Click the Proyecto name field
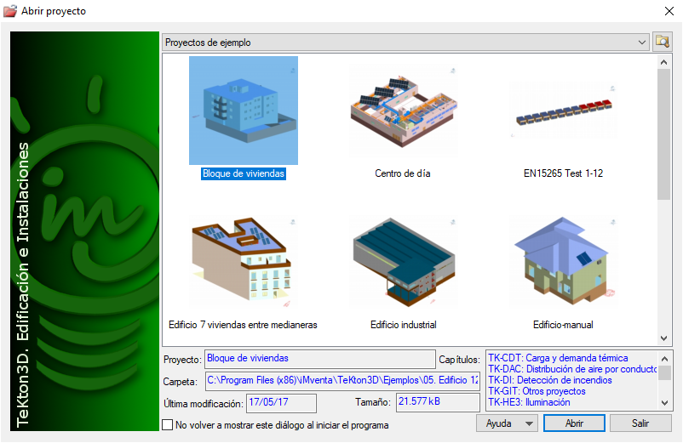The width and height of the screenshot is (683, 443). click(319, 359)
